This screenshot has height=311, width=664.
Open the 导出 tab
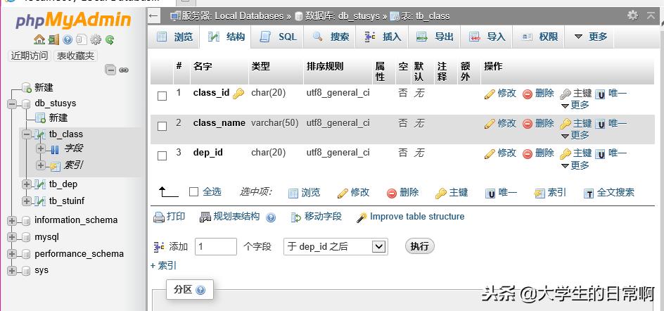coord(435,37)
